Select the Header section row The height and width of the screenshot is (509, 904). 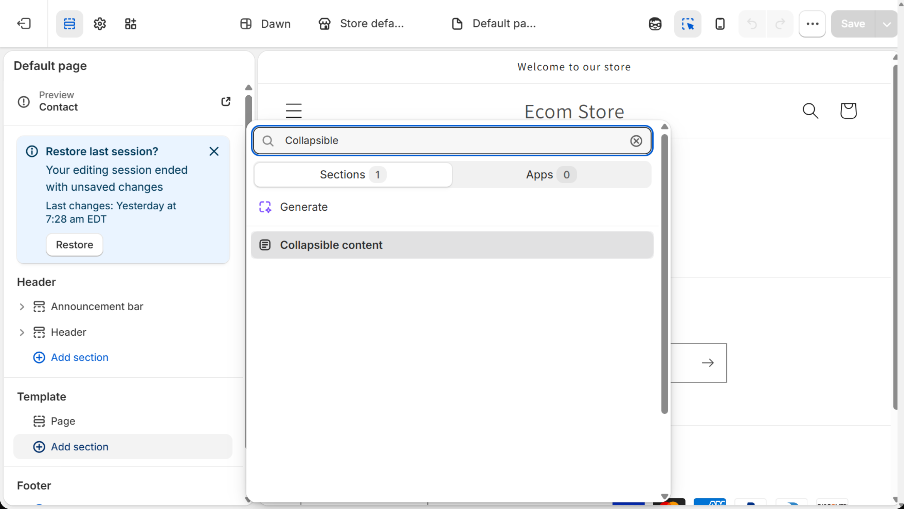[x=123, y=332]
